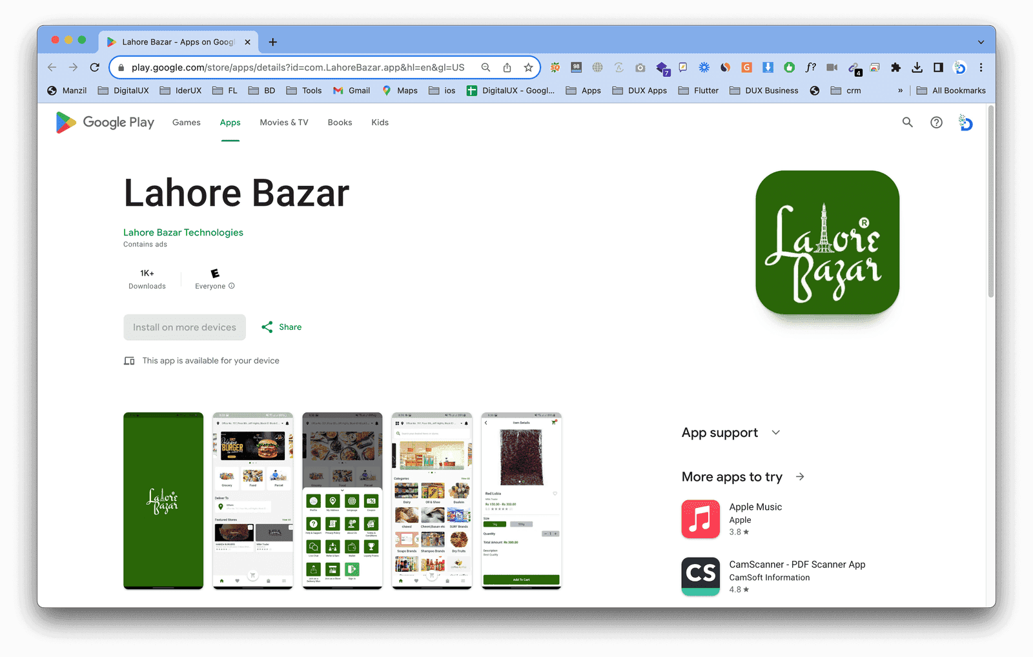1033x657 pixels.
Task: Select the Kids tab
Action: pyautogui.click(x=380, y=122)
